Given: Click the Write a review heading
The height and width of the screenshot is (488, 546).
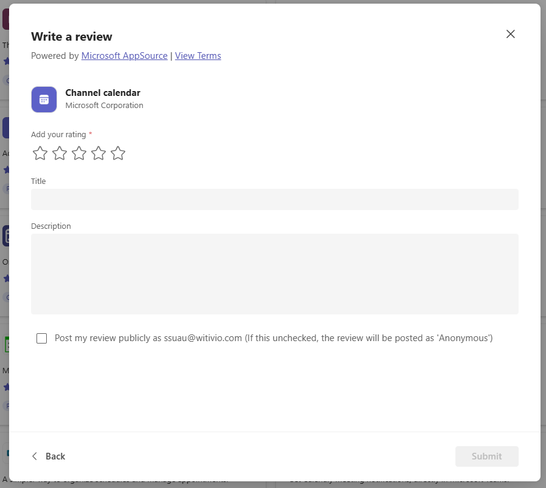Looking at the screenshot, I should coord(72,36).
